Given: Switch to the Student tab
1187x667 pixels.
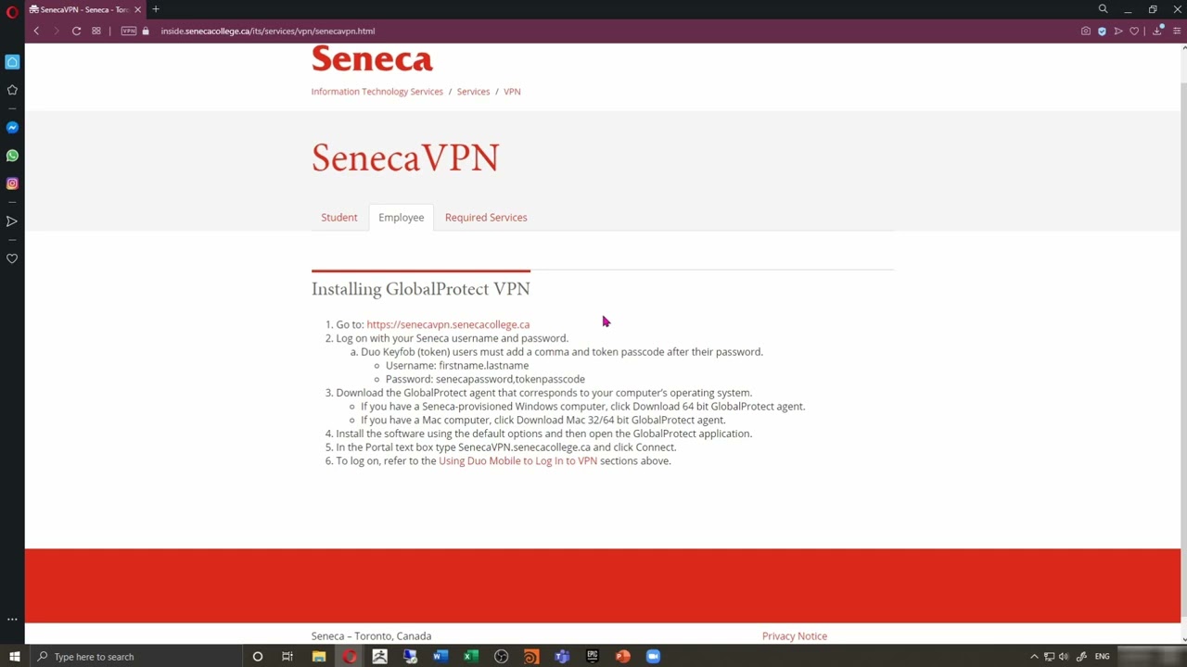Looking at the screenshot, I should tap(338, 217).
